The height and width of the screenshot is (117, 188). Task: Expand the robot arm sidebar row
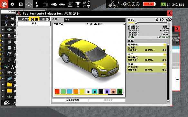(x=3, y=36)
